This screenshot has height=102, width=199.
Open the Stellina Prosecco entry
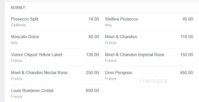(x=121, y=19)
